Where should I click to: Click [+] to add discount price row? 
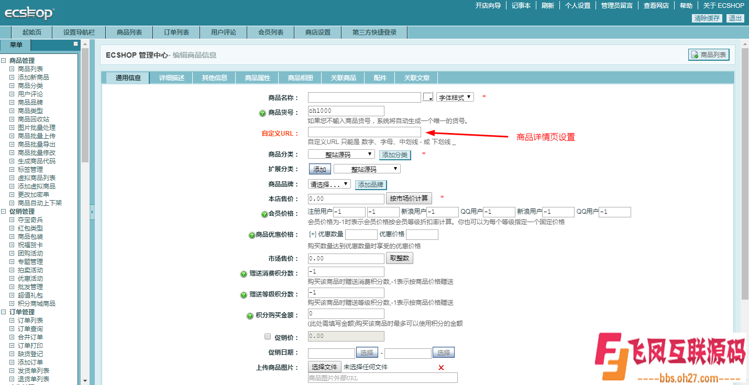[313, 234]
